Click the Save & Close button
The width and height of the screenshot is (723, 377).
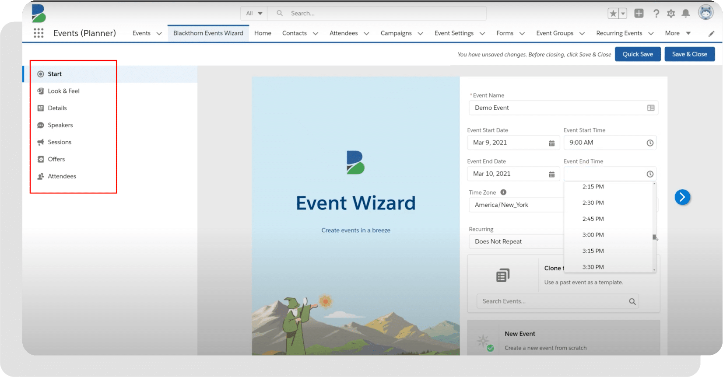pyautogui.click(x=690, y=54)
